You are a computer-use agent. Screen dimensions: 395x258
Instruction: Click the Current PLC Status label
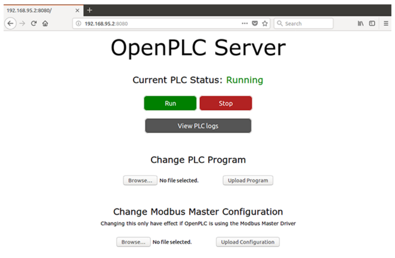(x=177, y=80)
